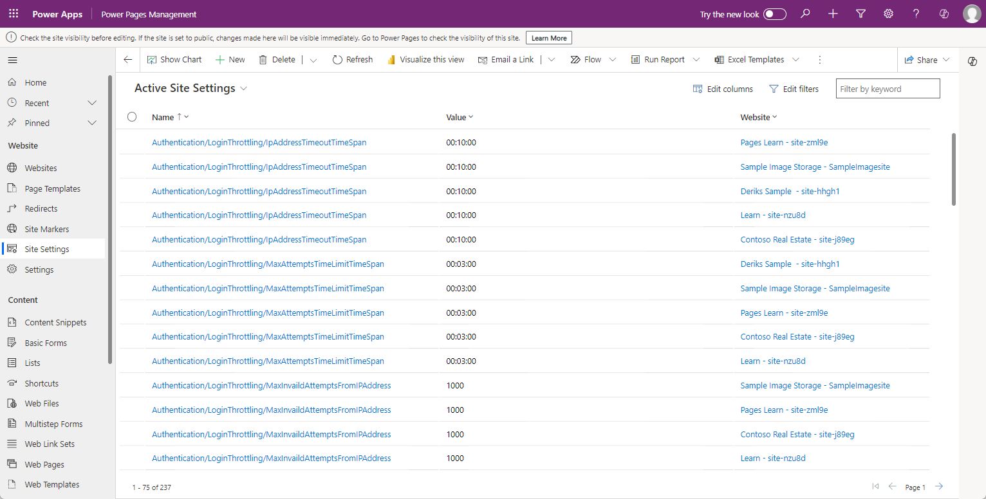Expand the Email a Link dropdown arrow

(x=552, y=60)
